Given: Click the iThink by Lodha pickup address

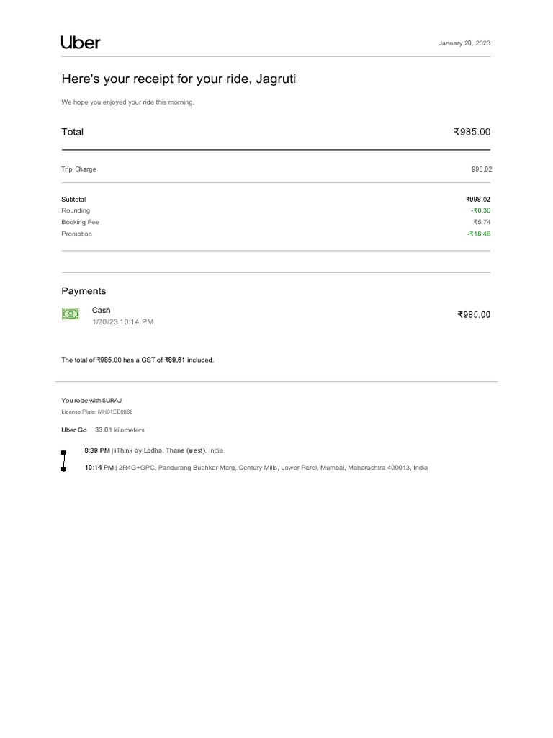Looking at the screenshot, I should click(x=168, y=450).
